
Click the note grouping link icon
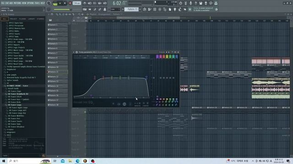[100, 9]
